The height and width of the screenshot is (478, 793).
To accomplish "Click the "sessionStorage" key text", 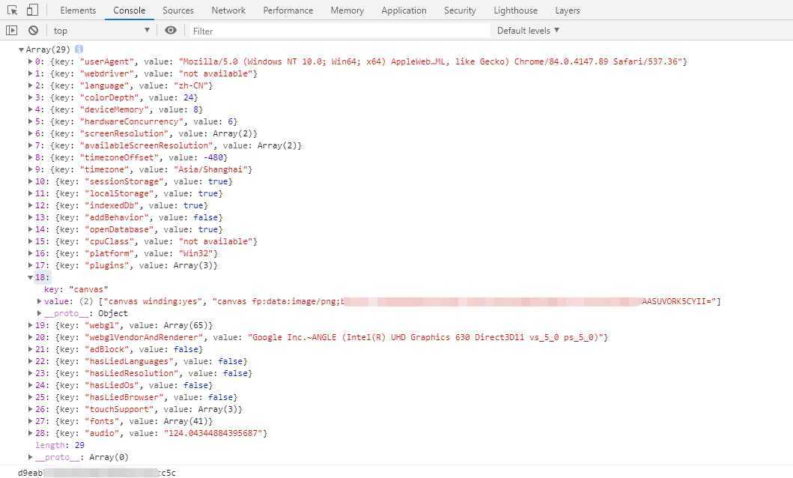I will coord(124,181).
